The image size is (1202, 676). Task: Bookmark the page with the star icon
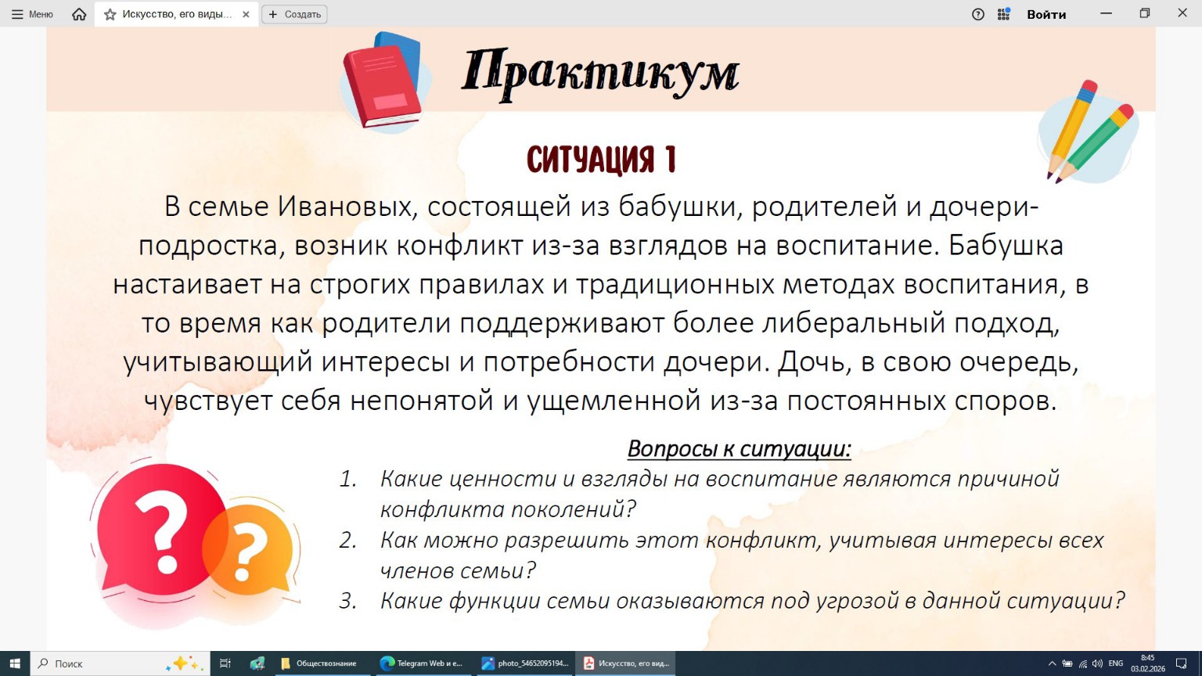coord(109,13)
